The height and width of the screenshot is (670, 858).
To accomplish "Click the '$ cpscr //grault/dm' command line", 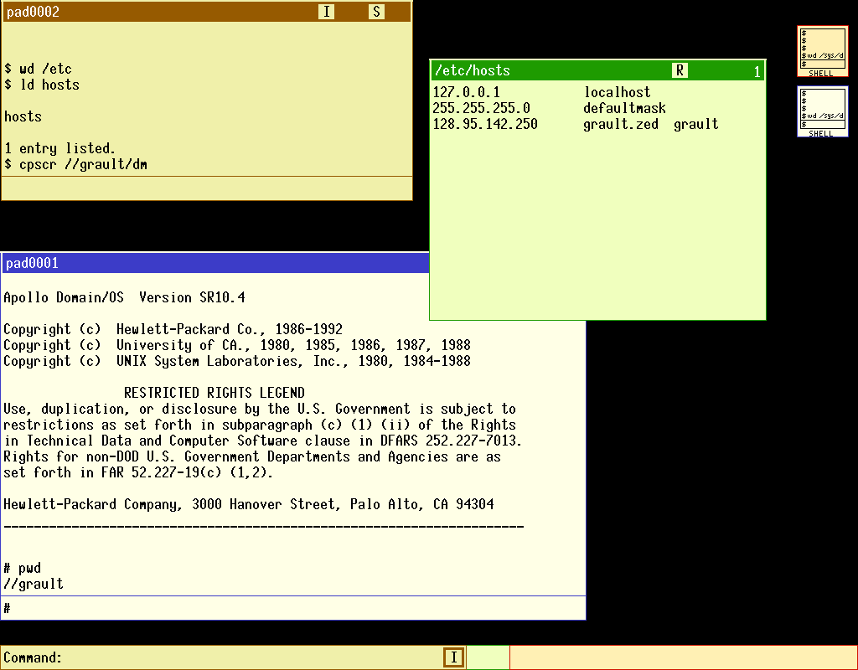I will click(75, 164).
